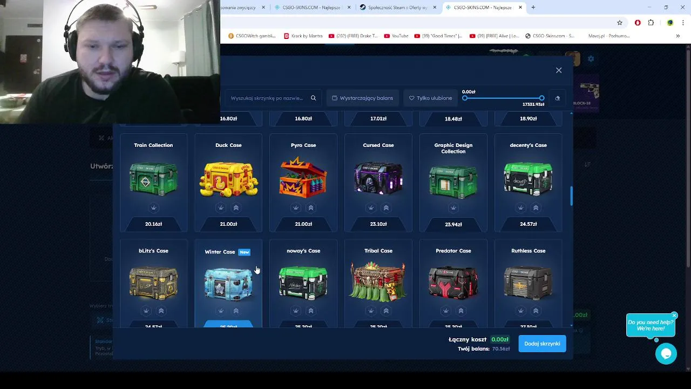The height and width of the screenshot is (389, 691).
Task: Toggle the 'Wystarczający balans' filter
Action: pos(363,98)
